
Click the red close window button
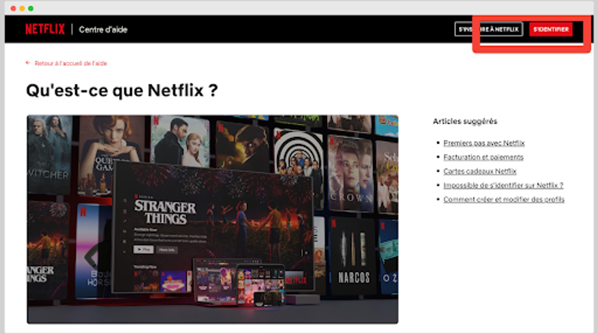coord(13,8)
